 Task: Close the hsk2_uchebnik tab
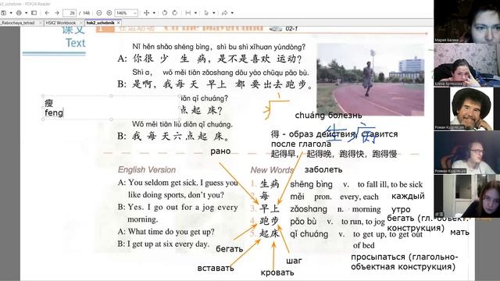[118, 23]
